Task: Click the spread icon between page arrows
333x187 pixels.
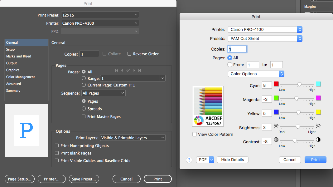Action: pyautogui.click(x=128, y=71)
